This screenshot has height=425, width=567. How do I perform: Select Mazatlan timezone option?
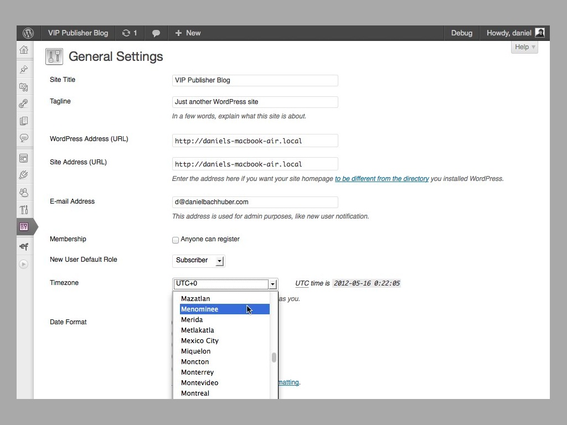(225, 298)
